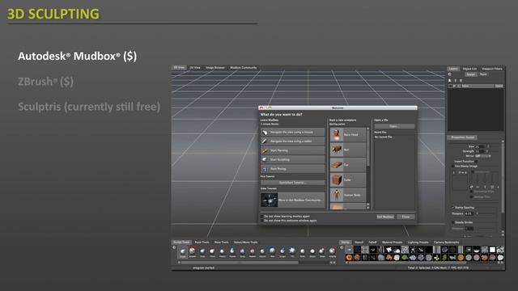
Task: Select the Spray brush in Sculpt Tools tray
Action: (243, 252)
